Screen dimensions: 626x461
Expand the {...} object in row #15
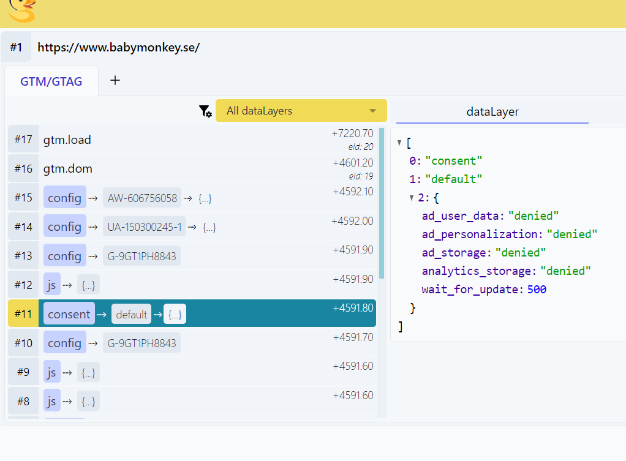click(x=205, y=198)
